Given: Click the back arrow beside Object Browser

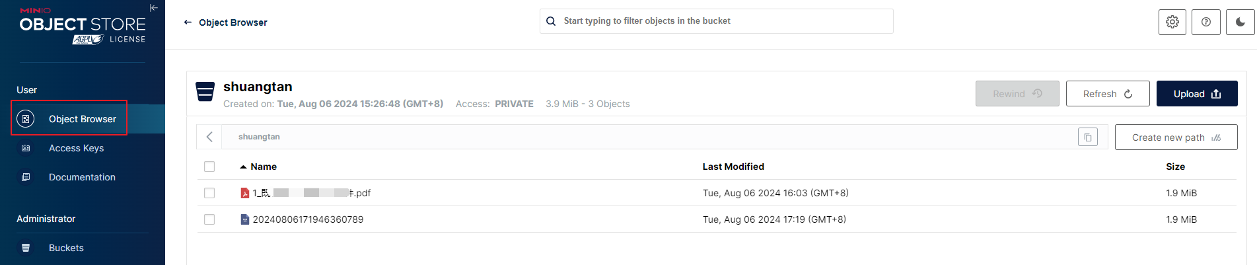Looking at the screenshot, I should (x=188, y=22).
